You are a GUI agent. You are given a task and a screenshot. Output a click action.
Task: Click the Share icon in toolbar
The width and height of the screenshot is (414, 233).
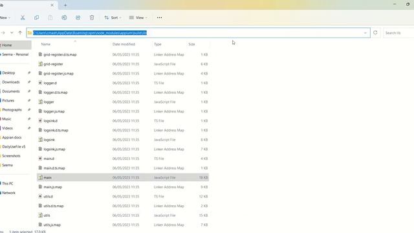tap(78, 17)
